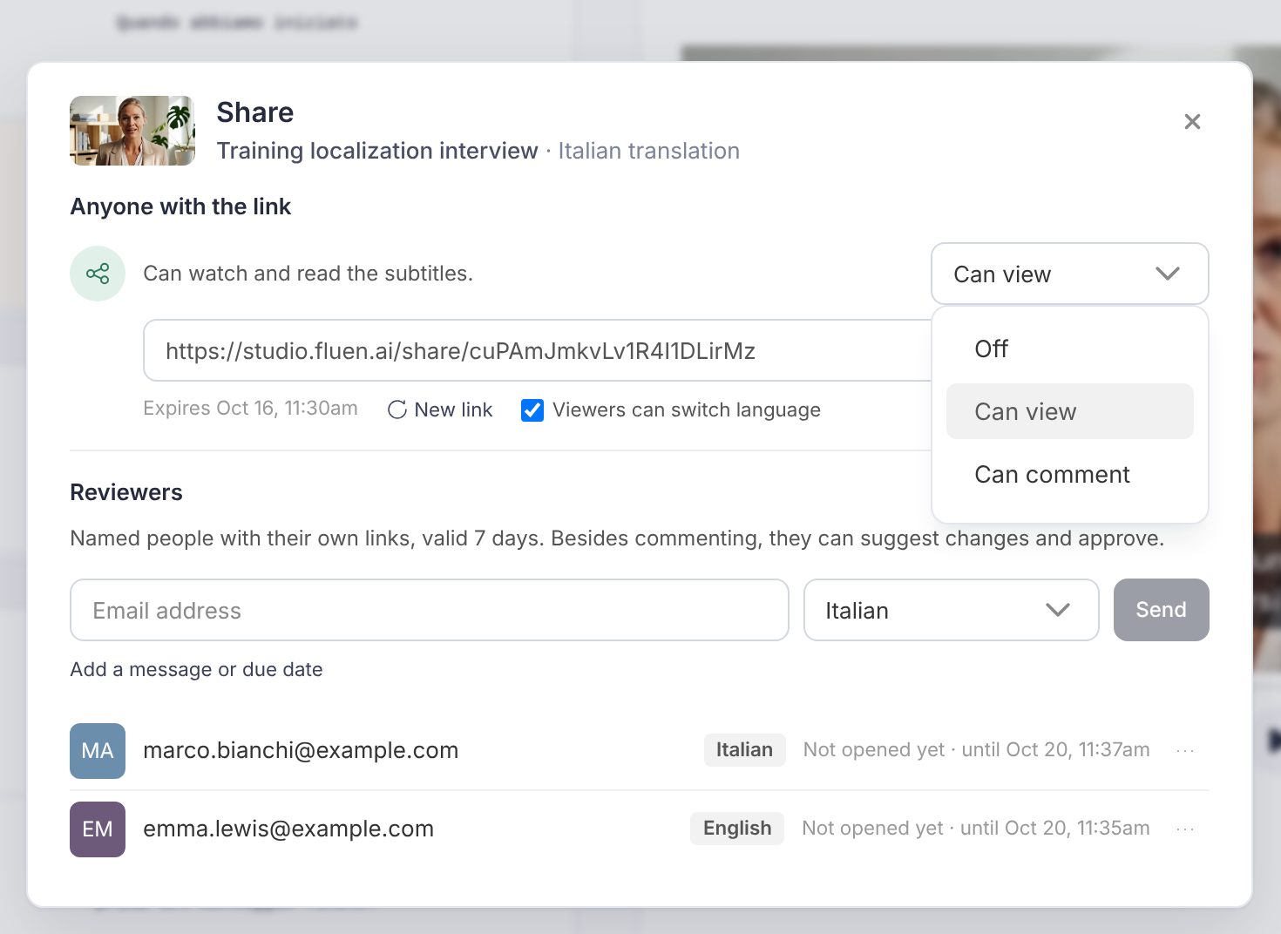The height and width of the screenshot is (934, 1281).
Task: Click emma.lewis@example.com reviewer email
Action: [x=288, y=829]
